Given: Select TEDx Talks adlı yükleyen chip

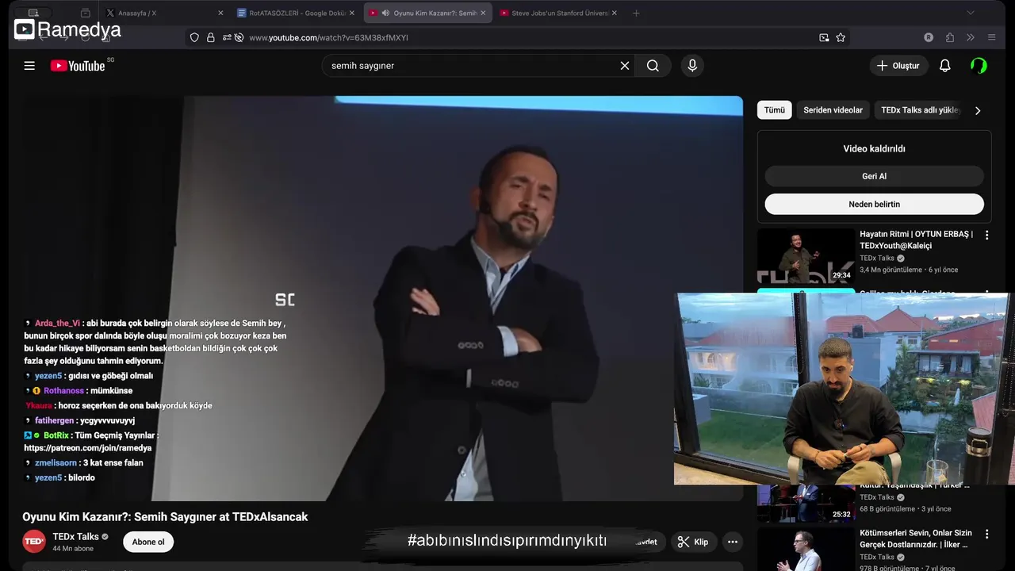Looking at the screenshot, I should click(x=920, y=110).
